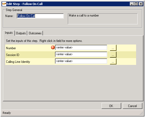145x117 pixels.
Task: Click the Name text field
Action: (40, 16)
